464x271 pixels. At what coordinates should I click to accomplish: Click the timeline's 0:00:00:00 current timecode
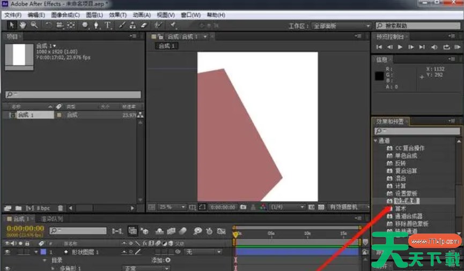click(x=25, y=228)
